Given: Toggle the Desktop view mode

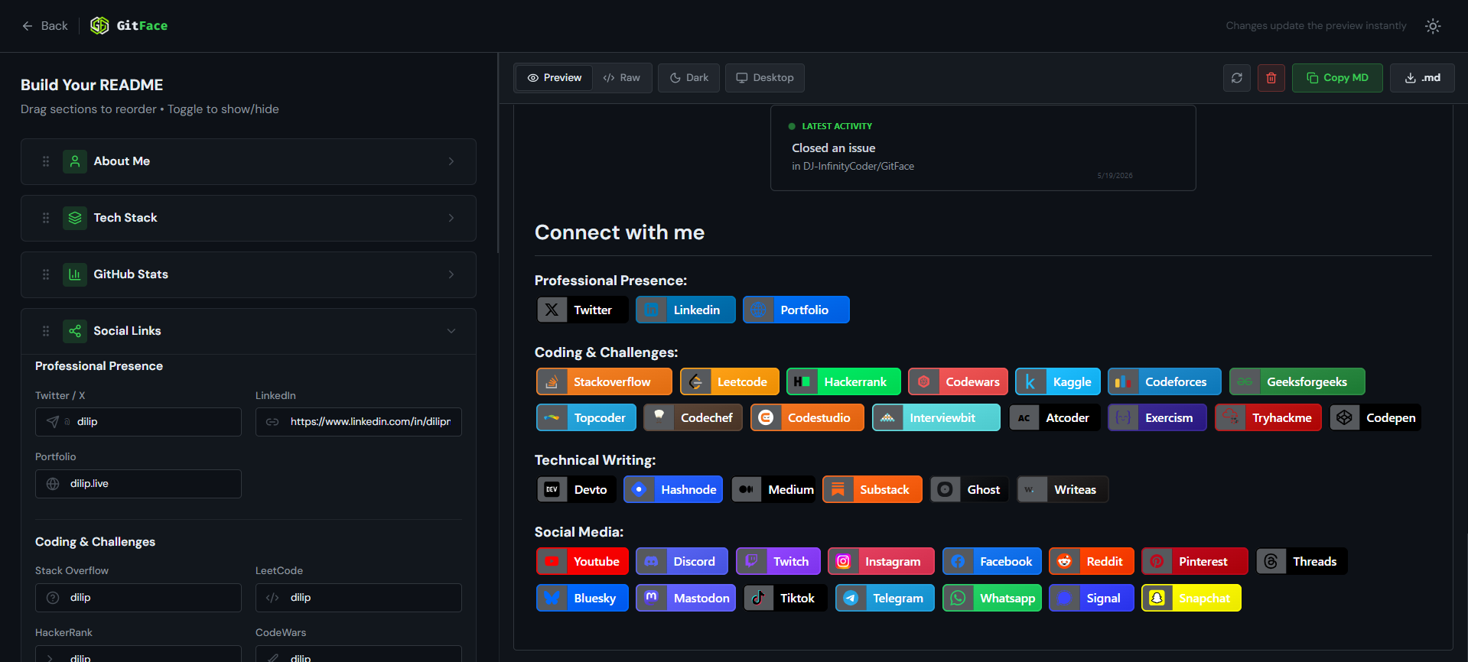Looking at the screenshot, I should click(764, 78).
